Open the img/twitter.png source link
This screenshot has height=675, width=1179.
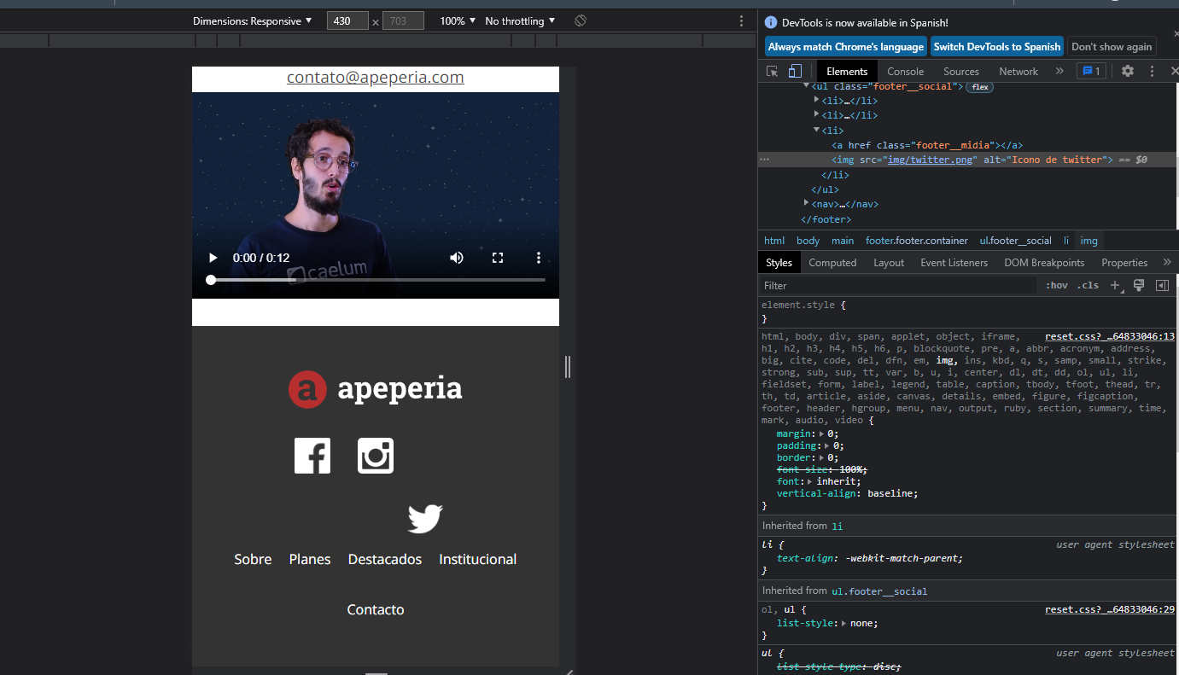click(x=931, y=160)
